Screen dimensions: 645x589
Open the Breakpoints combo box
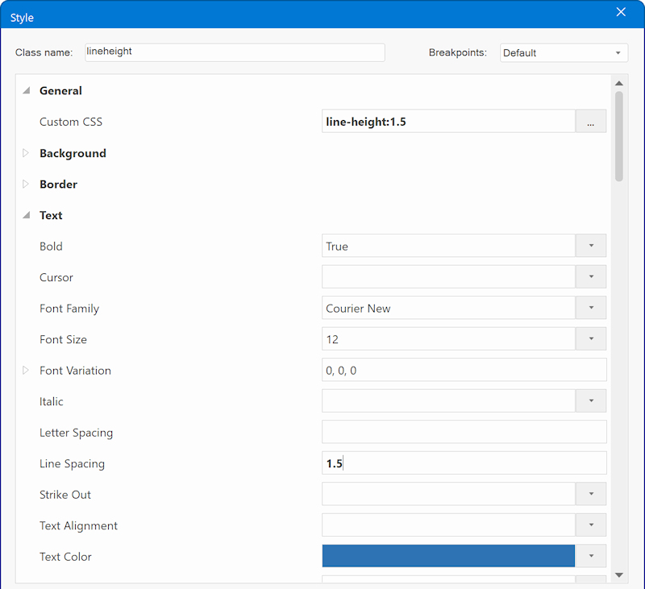coord(564,53)
